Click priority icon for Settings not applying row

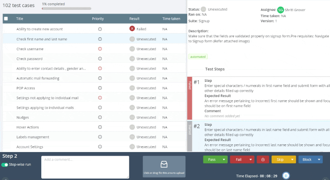pyautogui.click(x=100, y=97)
